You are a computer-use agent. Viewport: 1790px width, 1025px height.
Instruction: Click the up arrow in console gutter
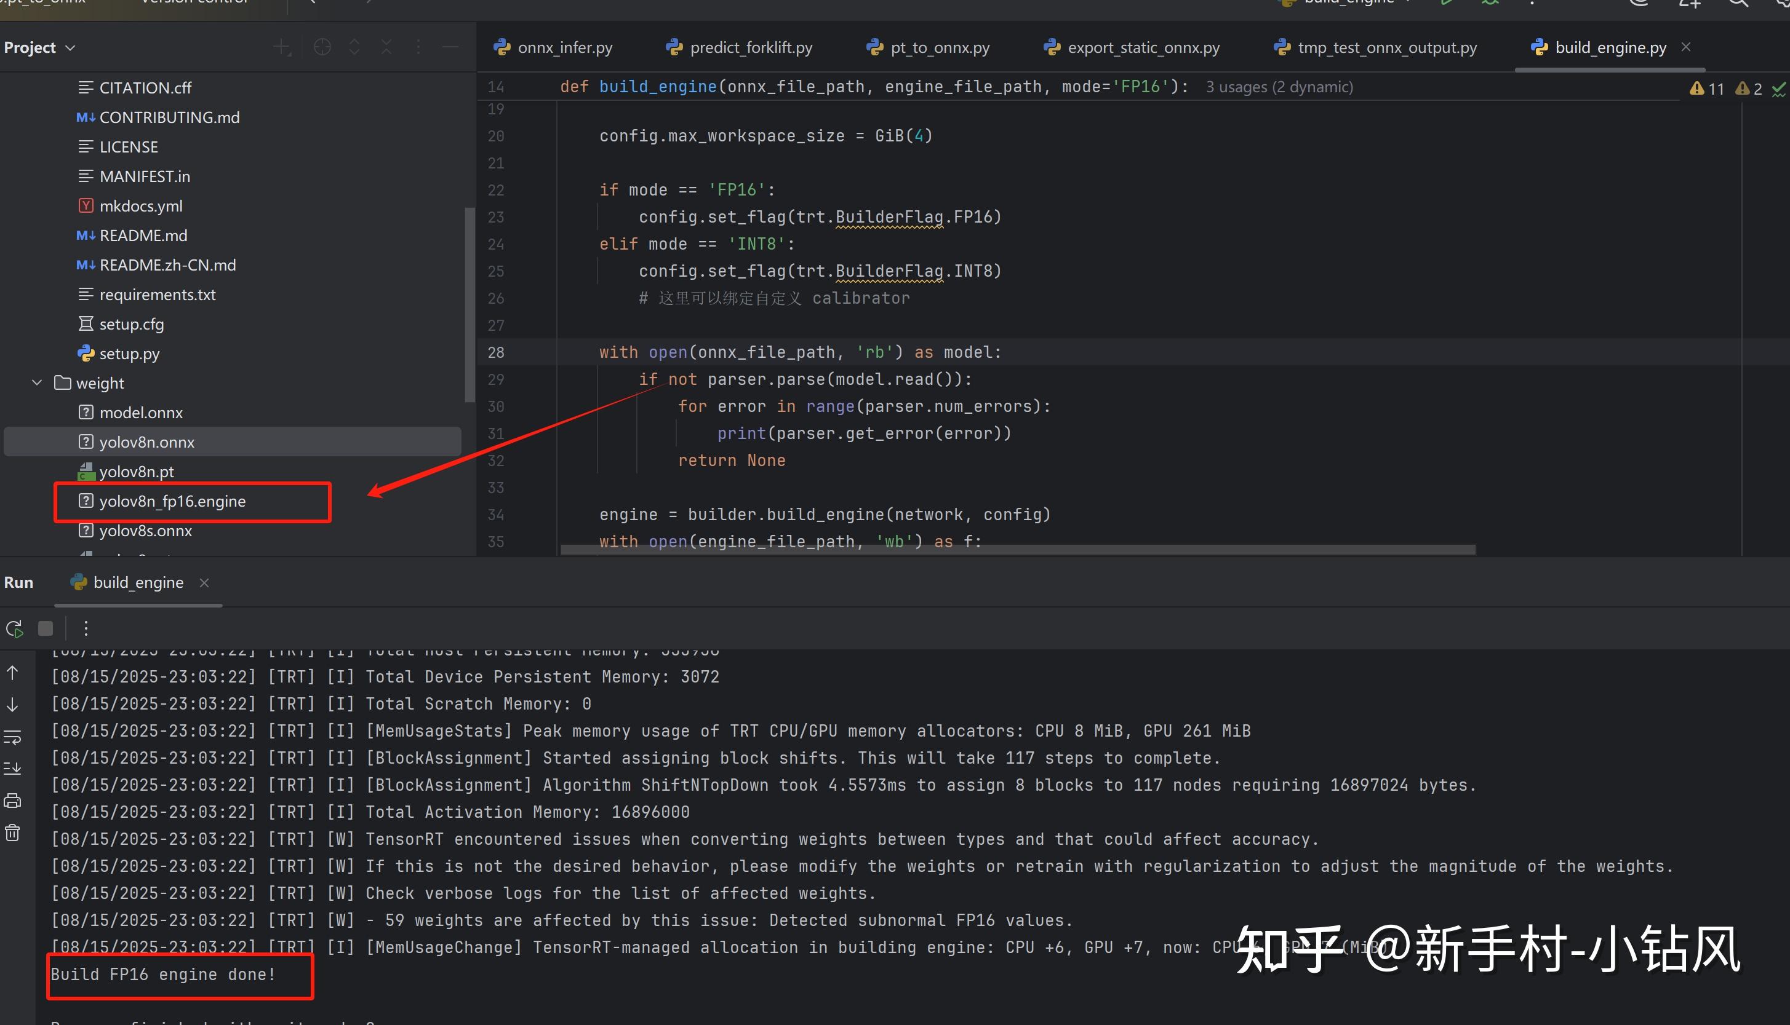pos(13,673)
